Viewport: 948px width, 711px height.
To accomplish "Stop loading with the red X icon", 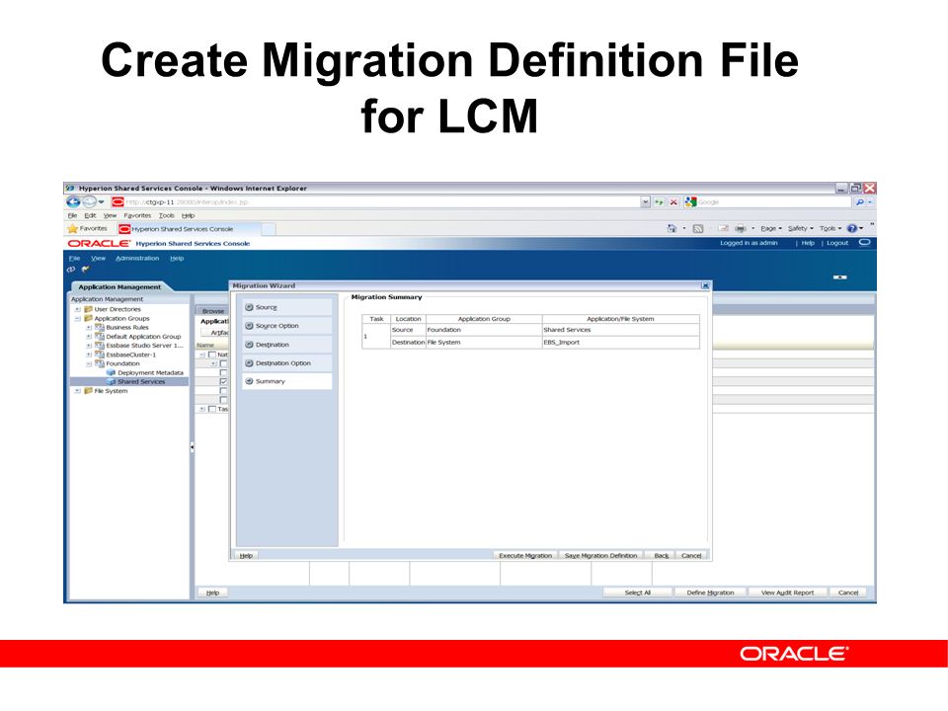I will (673, 201).
